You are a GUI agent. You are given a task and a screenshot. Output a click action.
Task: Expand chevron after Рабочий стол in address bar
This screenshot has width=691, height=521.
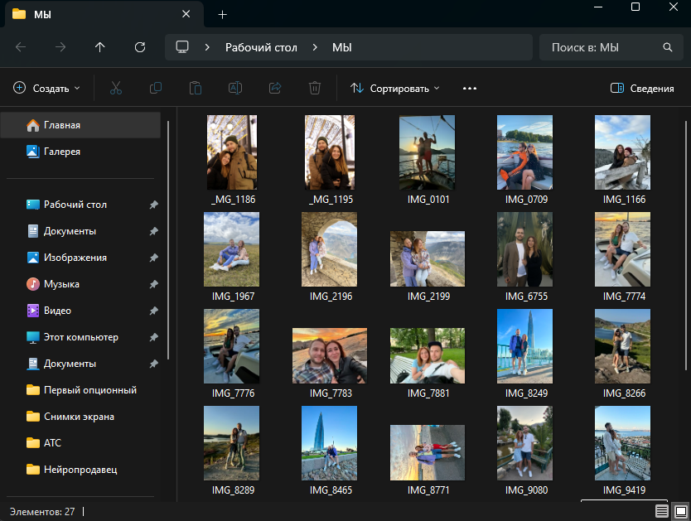[x=315, y=47]
